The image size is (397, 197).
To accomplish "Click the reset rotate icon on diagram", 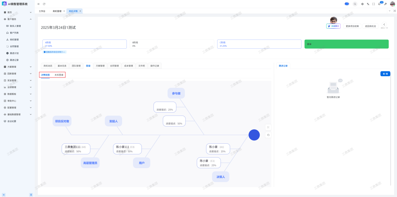I will tap(268, 135).
